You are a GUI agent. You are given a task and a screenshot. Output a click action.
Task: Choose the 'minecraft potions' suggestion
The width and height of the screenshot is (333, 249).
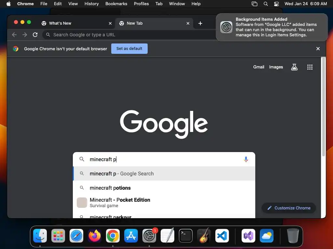[x=164, y=188]
